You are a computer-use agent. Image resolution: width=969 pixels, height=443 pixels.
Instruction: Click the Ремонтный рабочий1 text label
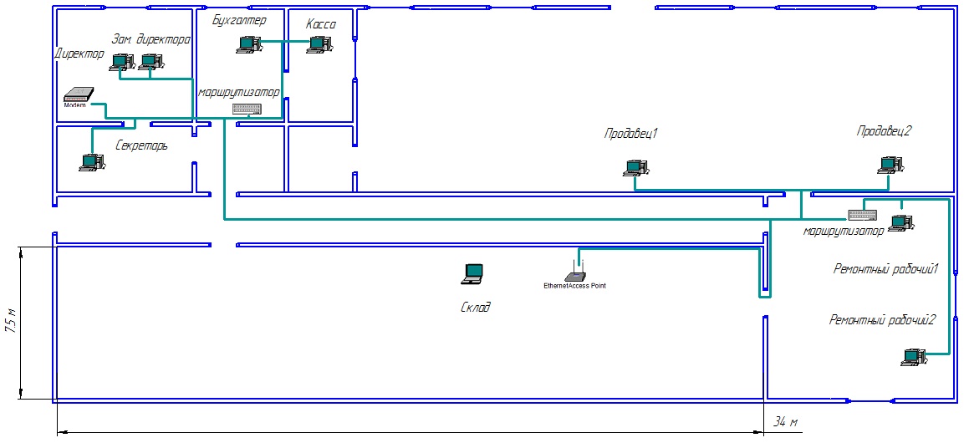click(887, 269)
